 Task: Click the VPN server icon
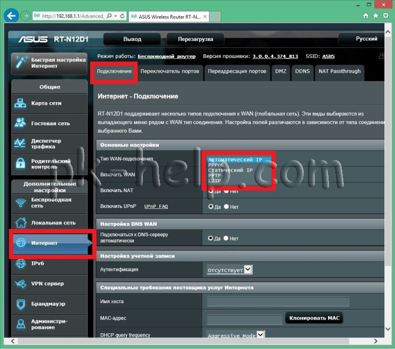pyautogui.click(x=21, y=284)
